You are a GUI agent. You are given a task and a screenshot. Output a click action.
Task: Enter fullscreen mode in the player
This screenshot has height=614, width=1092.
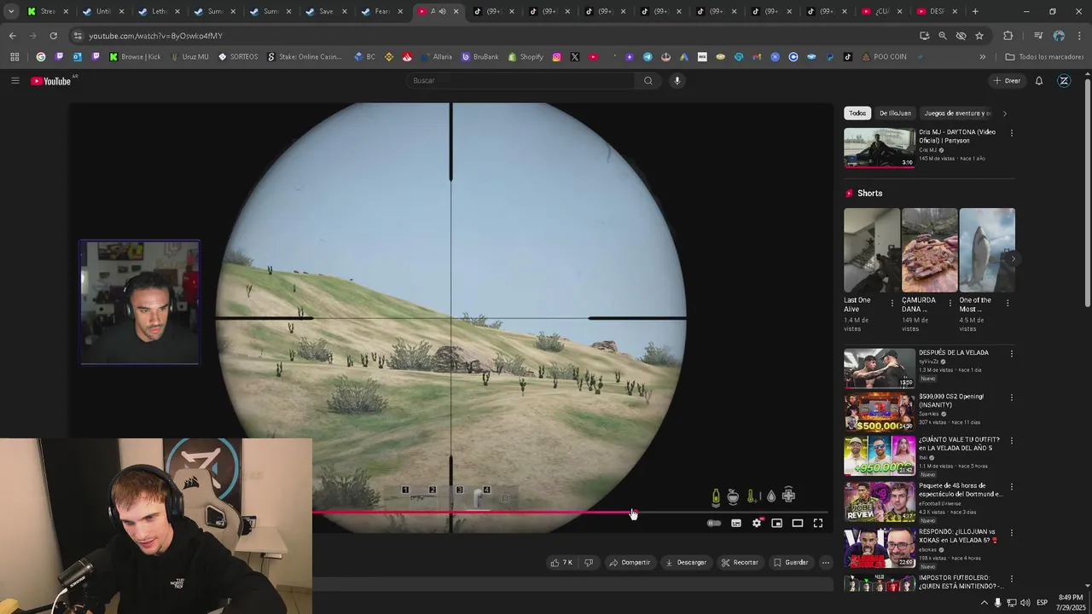coord(818,524)
